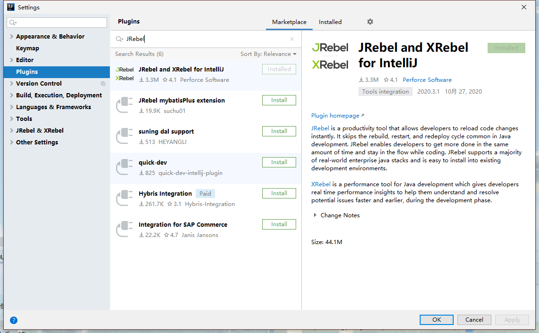Image resolution: width=539 pixels, height=333 pixels.
Task: Expand the Change Notes section
Action: [x=315, y=215]
